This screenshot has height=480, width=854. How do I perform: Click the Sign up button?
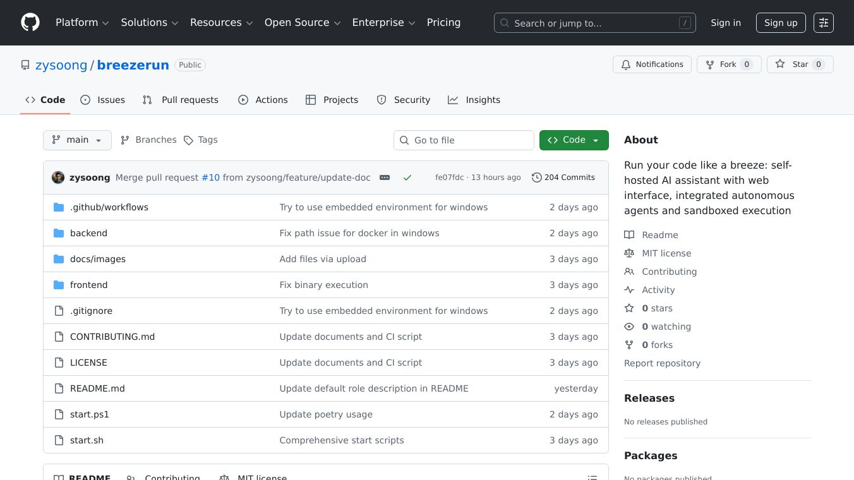780,23
